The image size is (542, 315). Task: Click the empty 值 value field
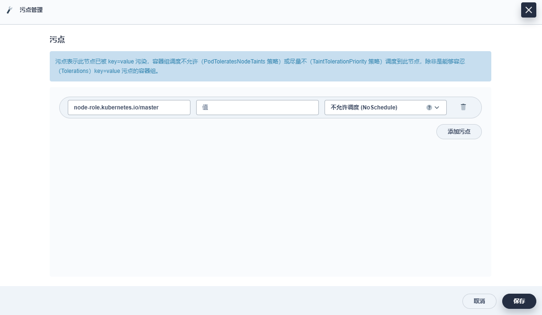[x=257, y=108]
